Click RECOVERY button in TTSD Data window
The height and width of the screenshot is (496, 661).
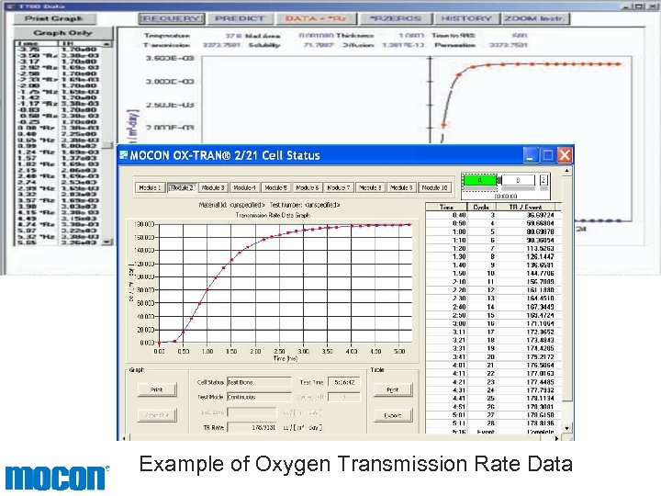[171, 18]
